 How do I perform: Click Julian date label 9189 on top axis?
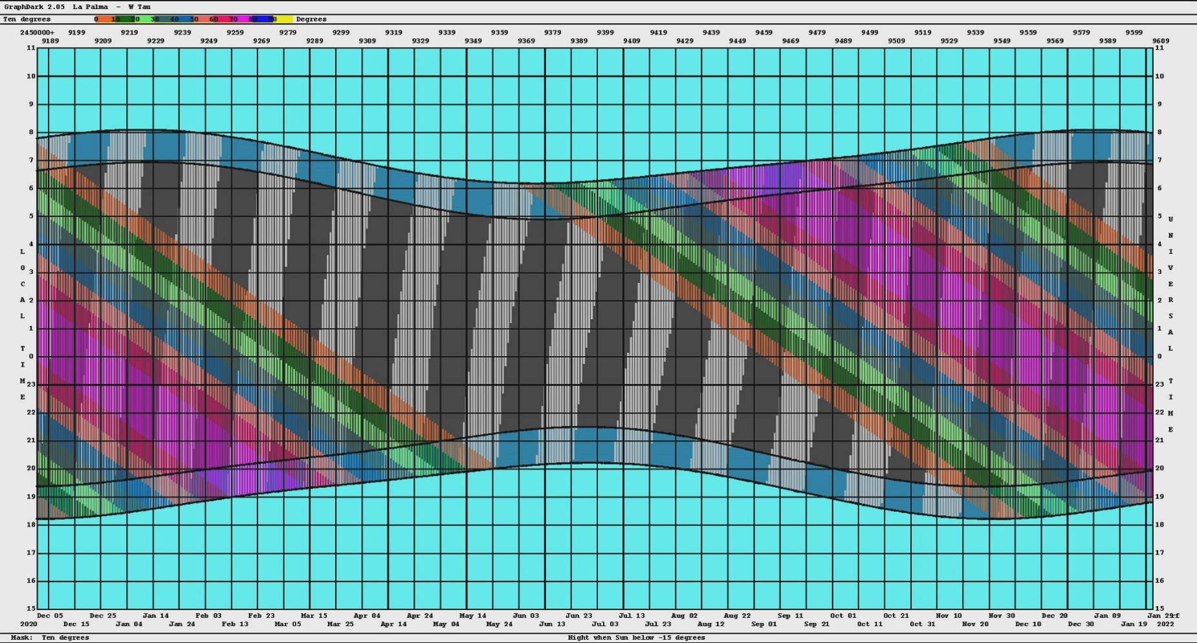click(x=50, y=41)
